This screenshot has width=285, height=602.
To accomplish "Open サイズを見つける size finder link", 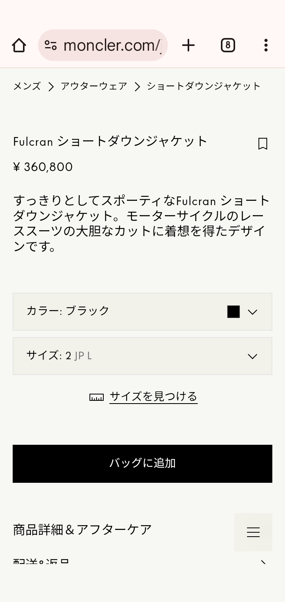I will pos(153,396).
